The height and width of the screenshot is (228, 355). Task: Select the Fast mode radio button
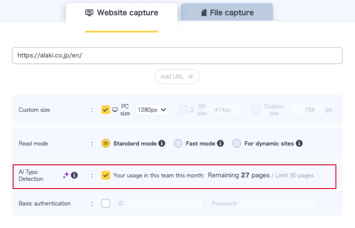[178, 143]
